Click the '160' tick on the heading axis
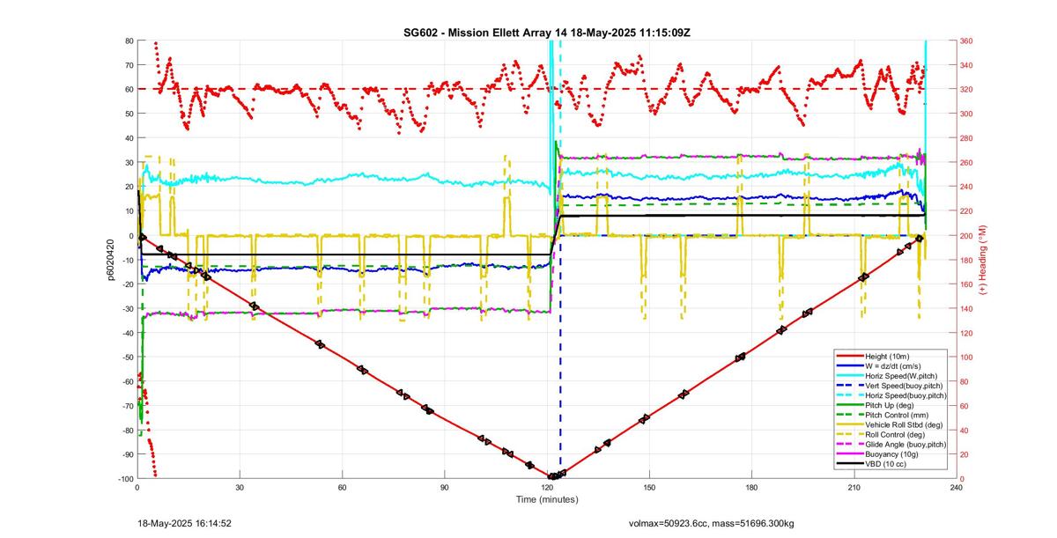Viewport: 1057px width, 538px height. pyautogui.click(x=966, y=284)
